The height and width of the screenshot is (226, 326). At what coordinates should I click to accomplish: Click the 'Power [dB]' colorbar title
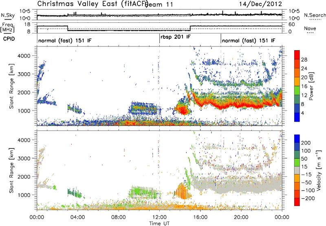coord(311,86)
